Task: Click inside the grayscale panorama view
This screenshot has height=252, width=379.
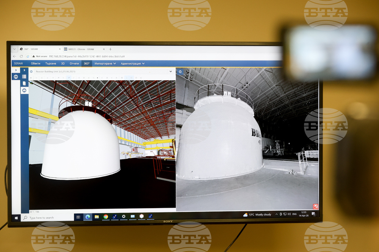Action: (247, 140)
